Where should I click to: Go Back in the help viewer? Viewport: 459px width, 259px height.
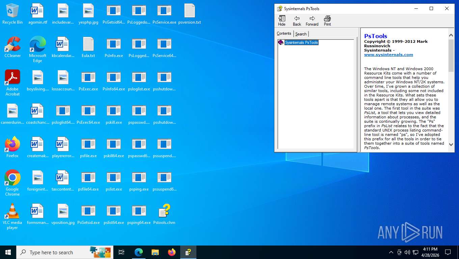tap(297, 21)
